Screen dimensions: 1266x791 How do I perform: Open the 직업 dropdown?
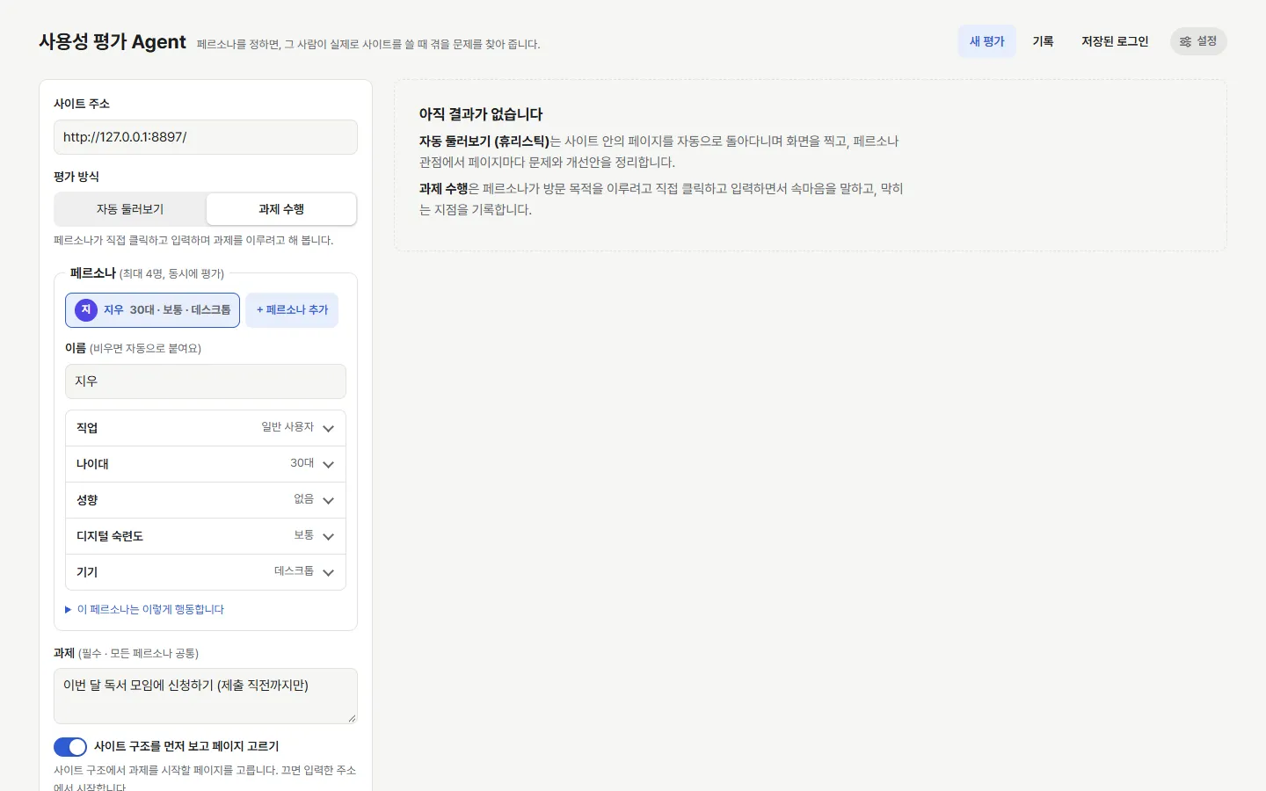pyautogui.click(x=206, y=428)
